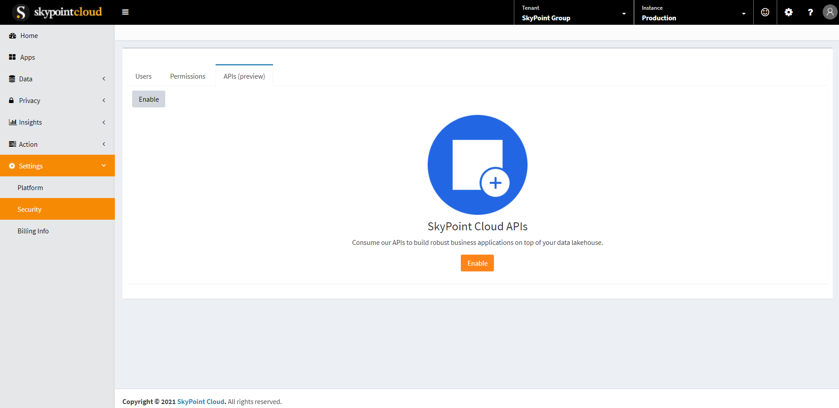Click the SkyPoint Cloud APIs heading

click(478, 226)
